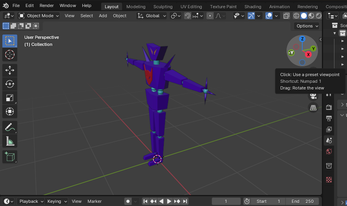
Task: Open the Texture properties checker tab
Action: click(x=329, y=180)
